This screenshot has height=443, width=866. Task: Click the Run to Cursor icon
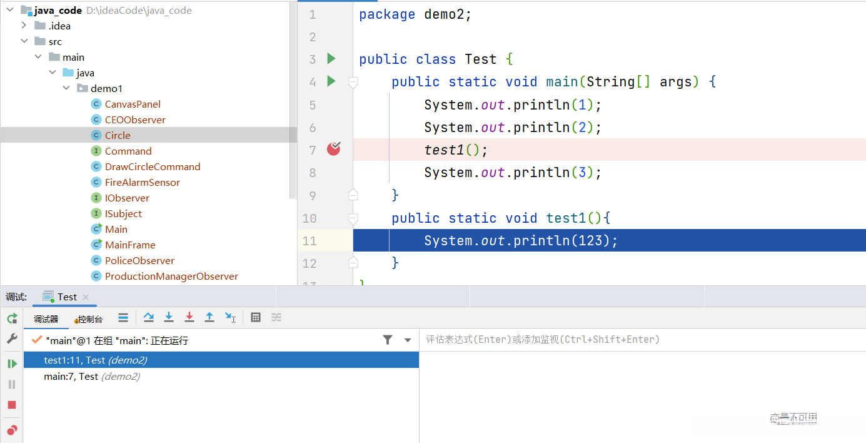(x=230, y=318)
